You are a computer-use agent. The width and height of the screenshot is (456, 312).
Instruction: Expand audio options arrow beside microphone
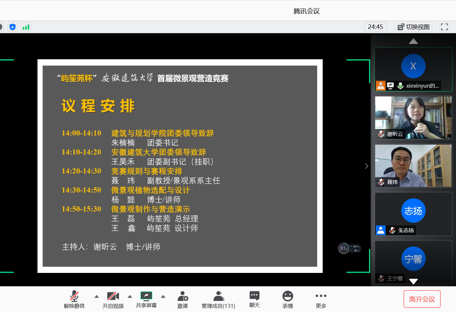[x=96, y=296]
